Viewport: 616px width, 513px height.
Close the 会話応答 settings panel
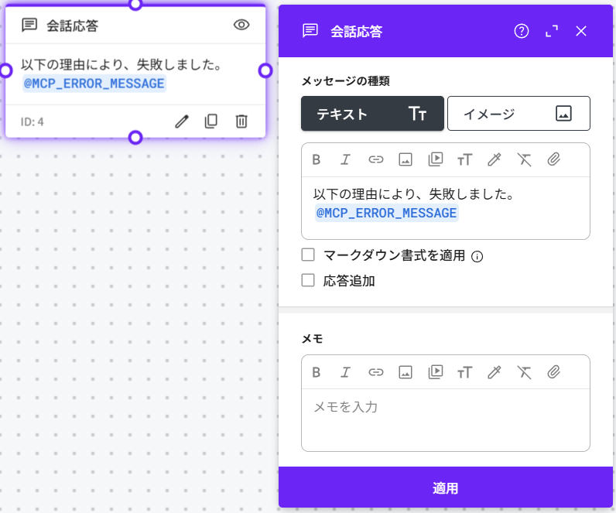point(582,31)
